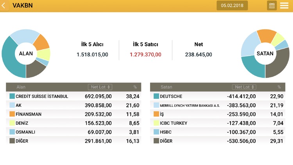The height and width of the screenshot is (165, 293).
Task: Click the AK buyer name
Action: [18, 105]
